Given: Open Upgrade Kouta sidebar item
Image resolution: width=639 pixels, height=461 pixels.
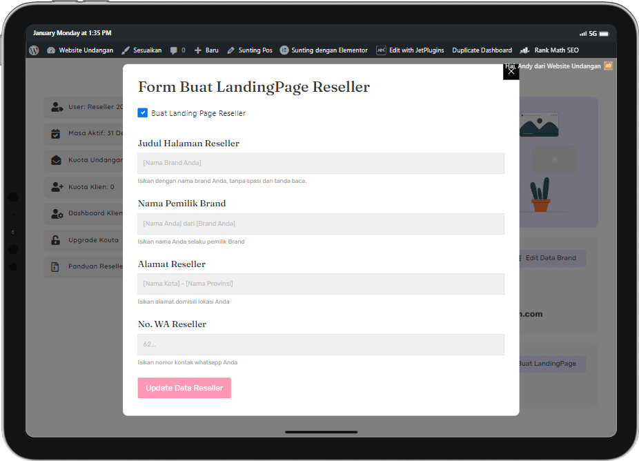Looking at the screenshot, I should click(x=83, y=240).
